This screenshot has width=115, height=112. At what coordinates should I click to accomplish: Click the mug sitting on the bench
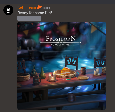72,97
